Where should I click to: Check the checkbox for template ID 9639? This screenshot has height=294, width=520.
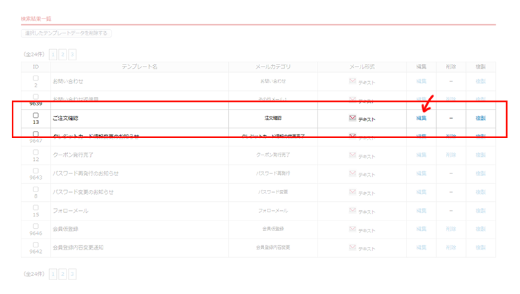click(35, 97)
